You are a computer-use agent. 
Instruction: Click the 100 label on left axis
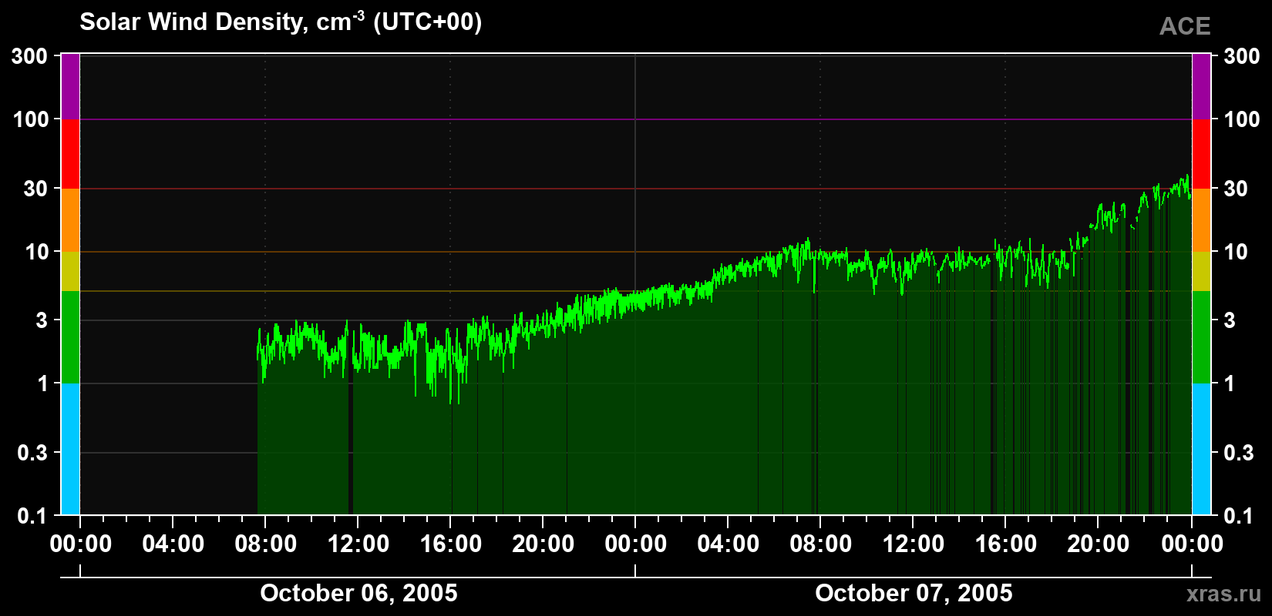click(x=31, y=119)
